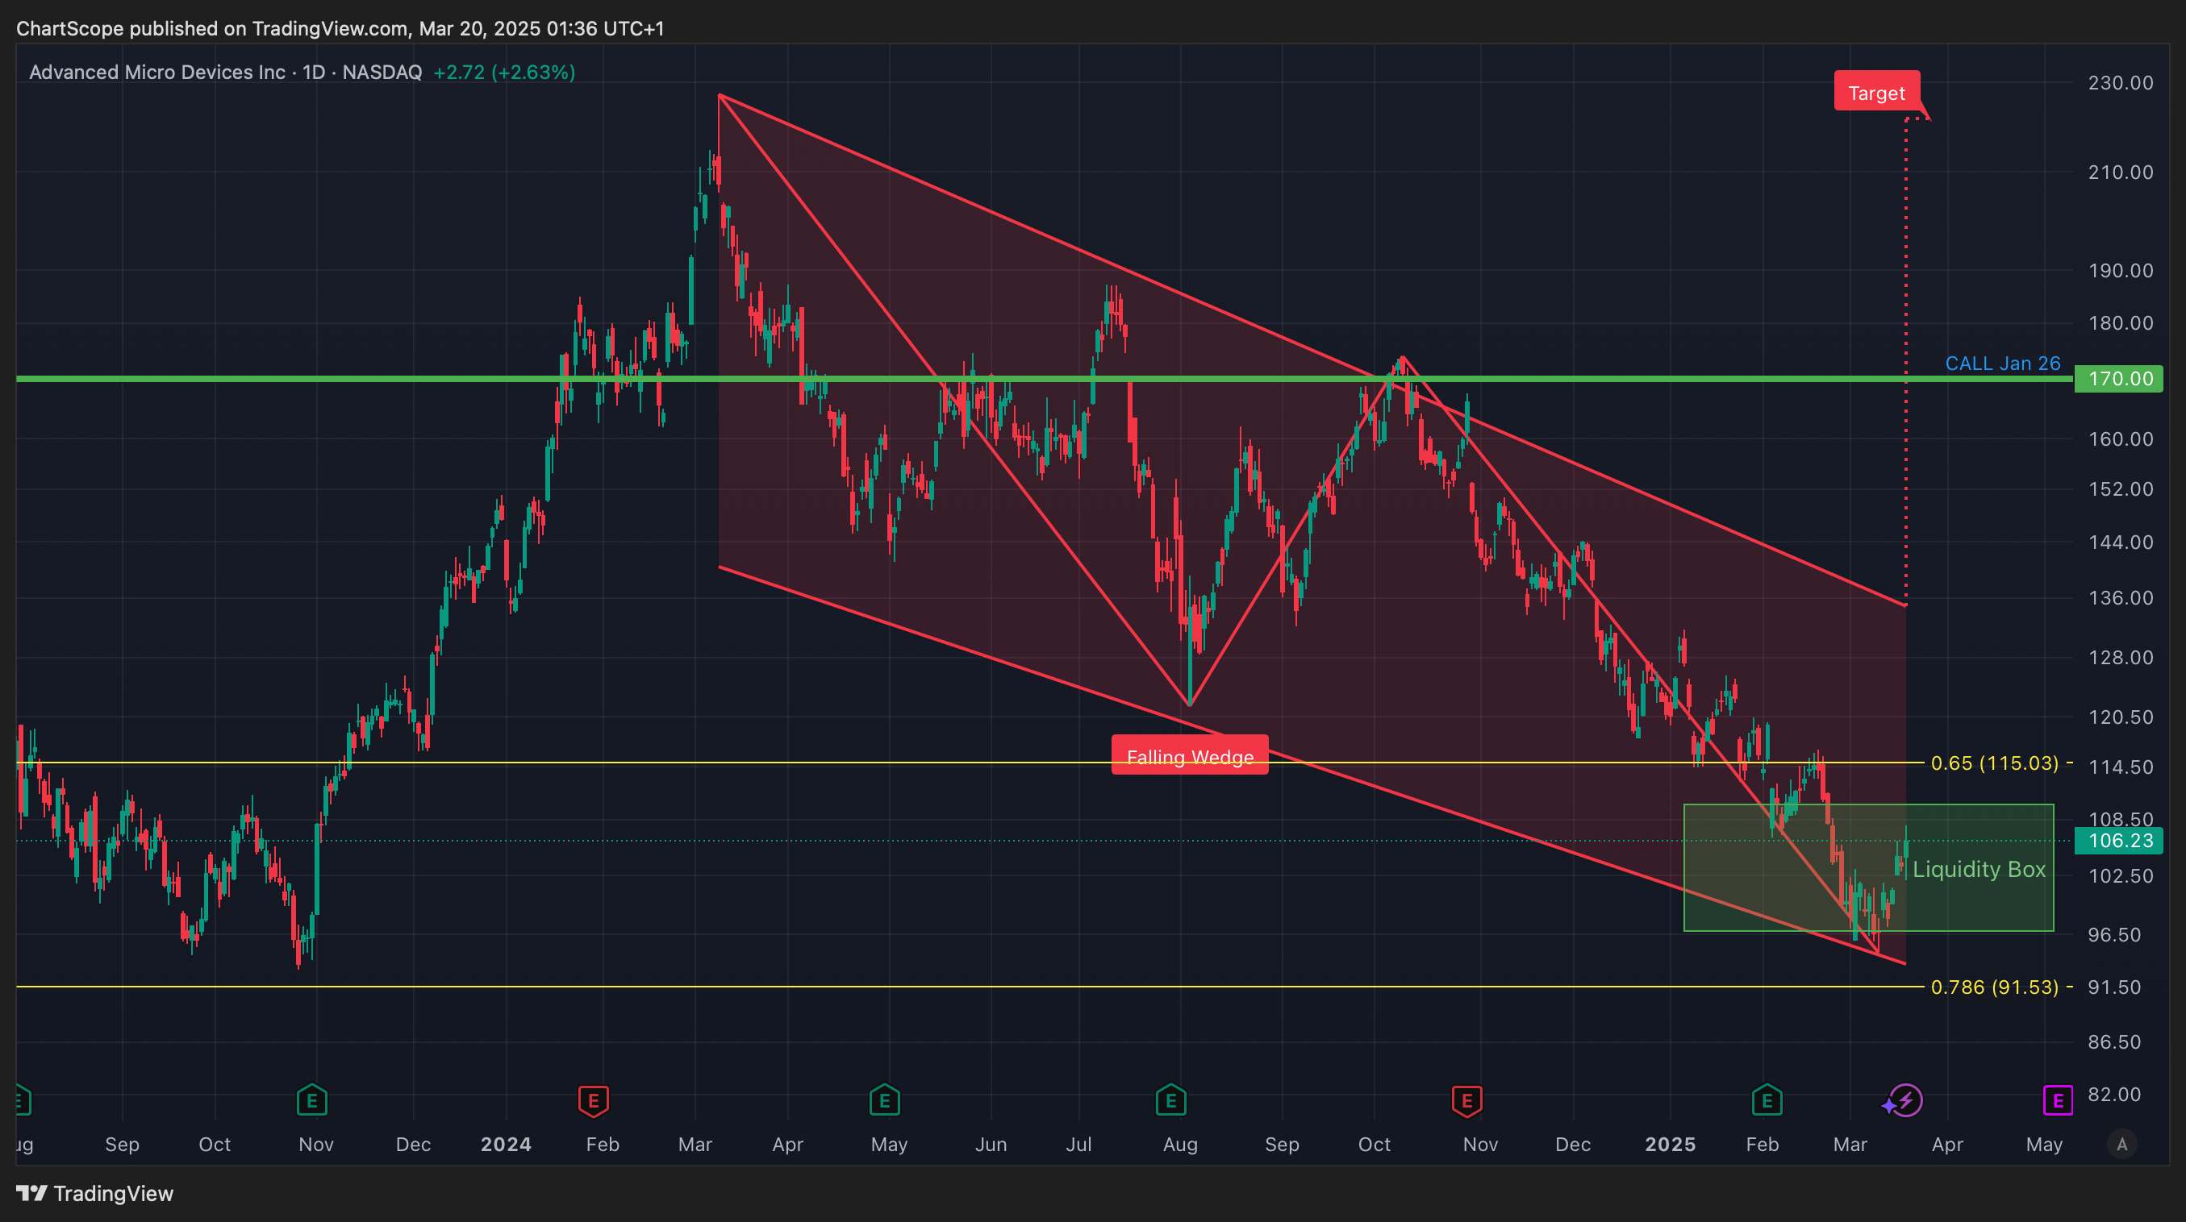Toggle the auto-scale A button
This screenshot has height=1222, width=2186.
(2121, 1144)
